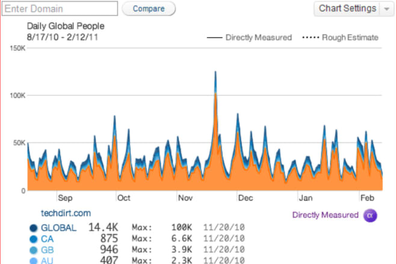Click the 150K y-axis label
The width and height of the screenshot is (397, 264).
(x=17, y=48)
